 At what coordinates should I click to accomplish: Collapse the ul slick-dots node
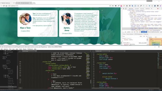131,28
